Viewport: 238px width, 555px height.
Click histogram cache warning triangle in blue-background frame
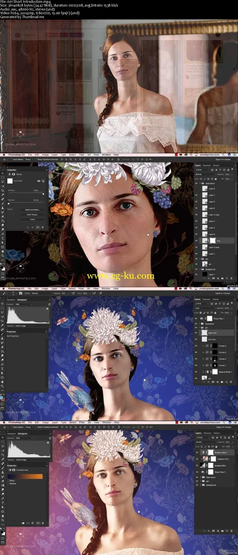pyautogui.click(x=47, y=309)
